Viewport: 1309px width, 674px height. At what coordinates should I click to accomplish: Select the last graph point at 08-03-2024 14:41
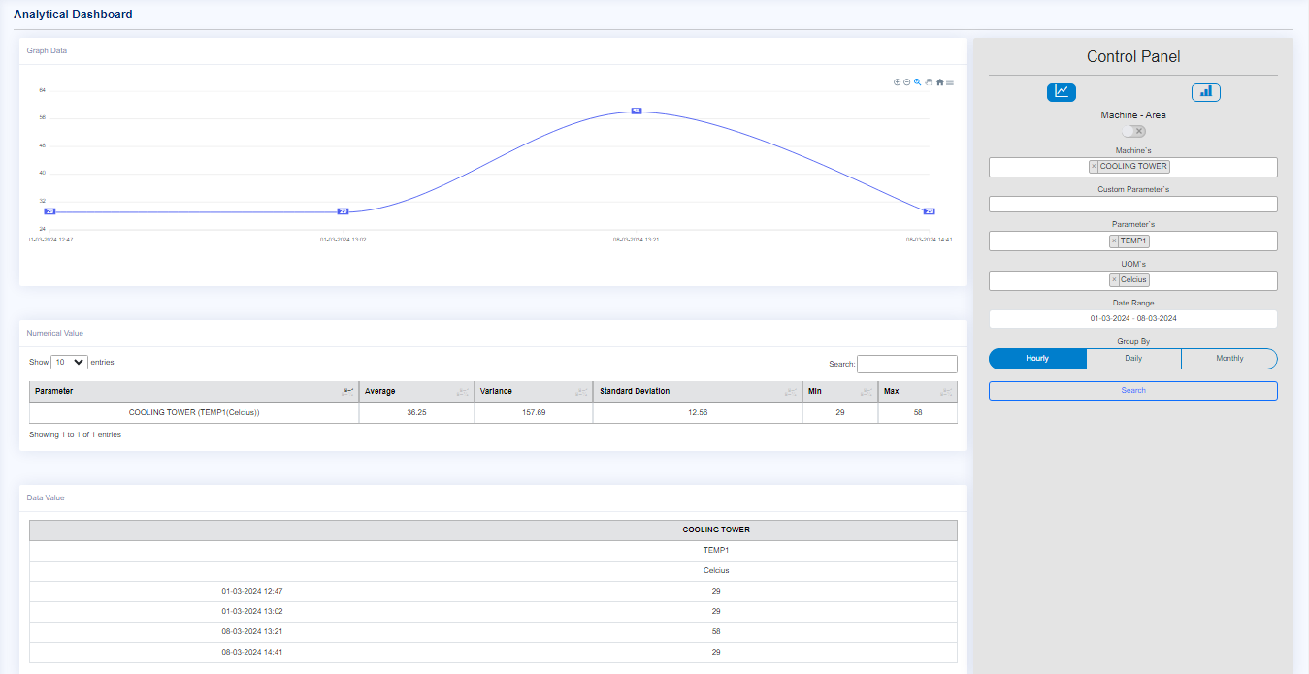click(x=929, y=211)
